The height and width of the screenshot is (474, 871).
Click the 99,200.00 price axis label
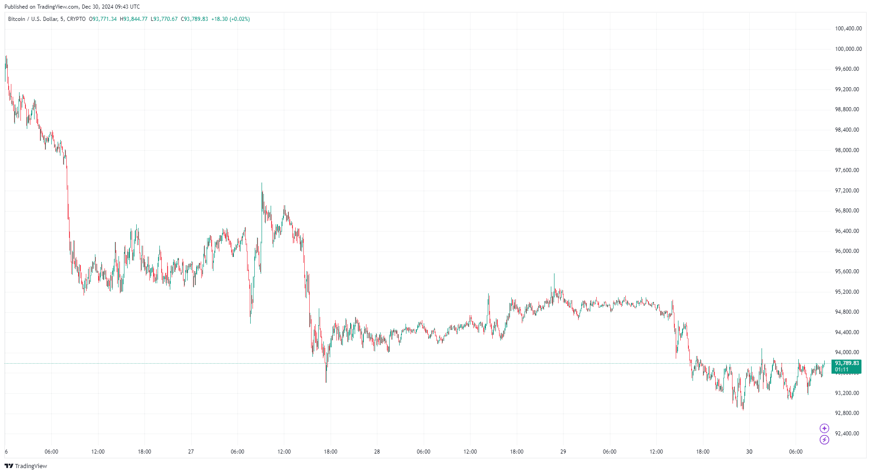click(x=847, y=89)
